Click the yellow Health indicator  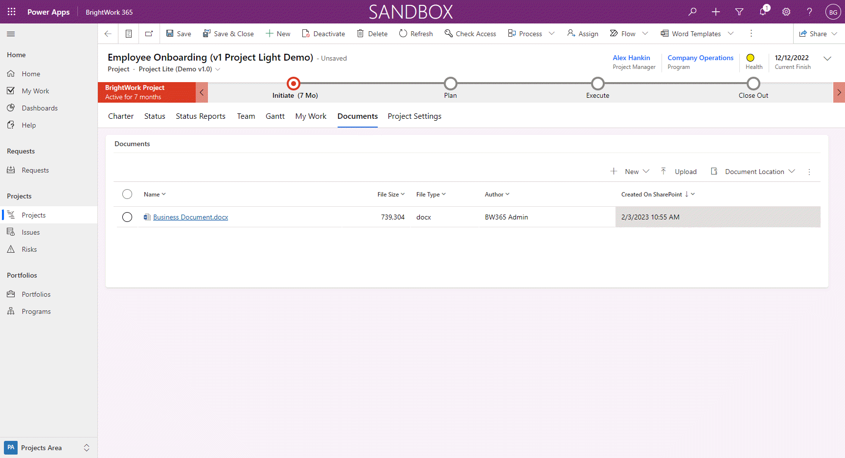pos(750,58)
